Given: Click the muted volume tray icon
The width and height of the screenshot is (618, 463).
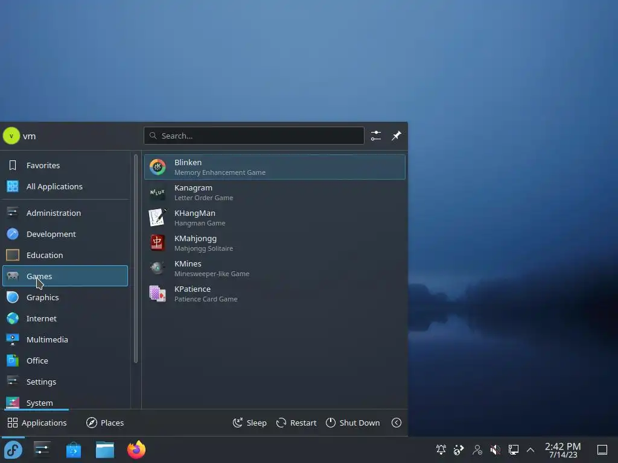Looking at the screenshot, I should 495,450.
